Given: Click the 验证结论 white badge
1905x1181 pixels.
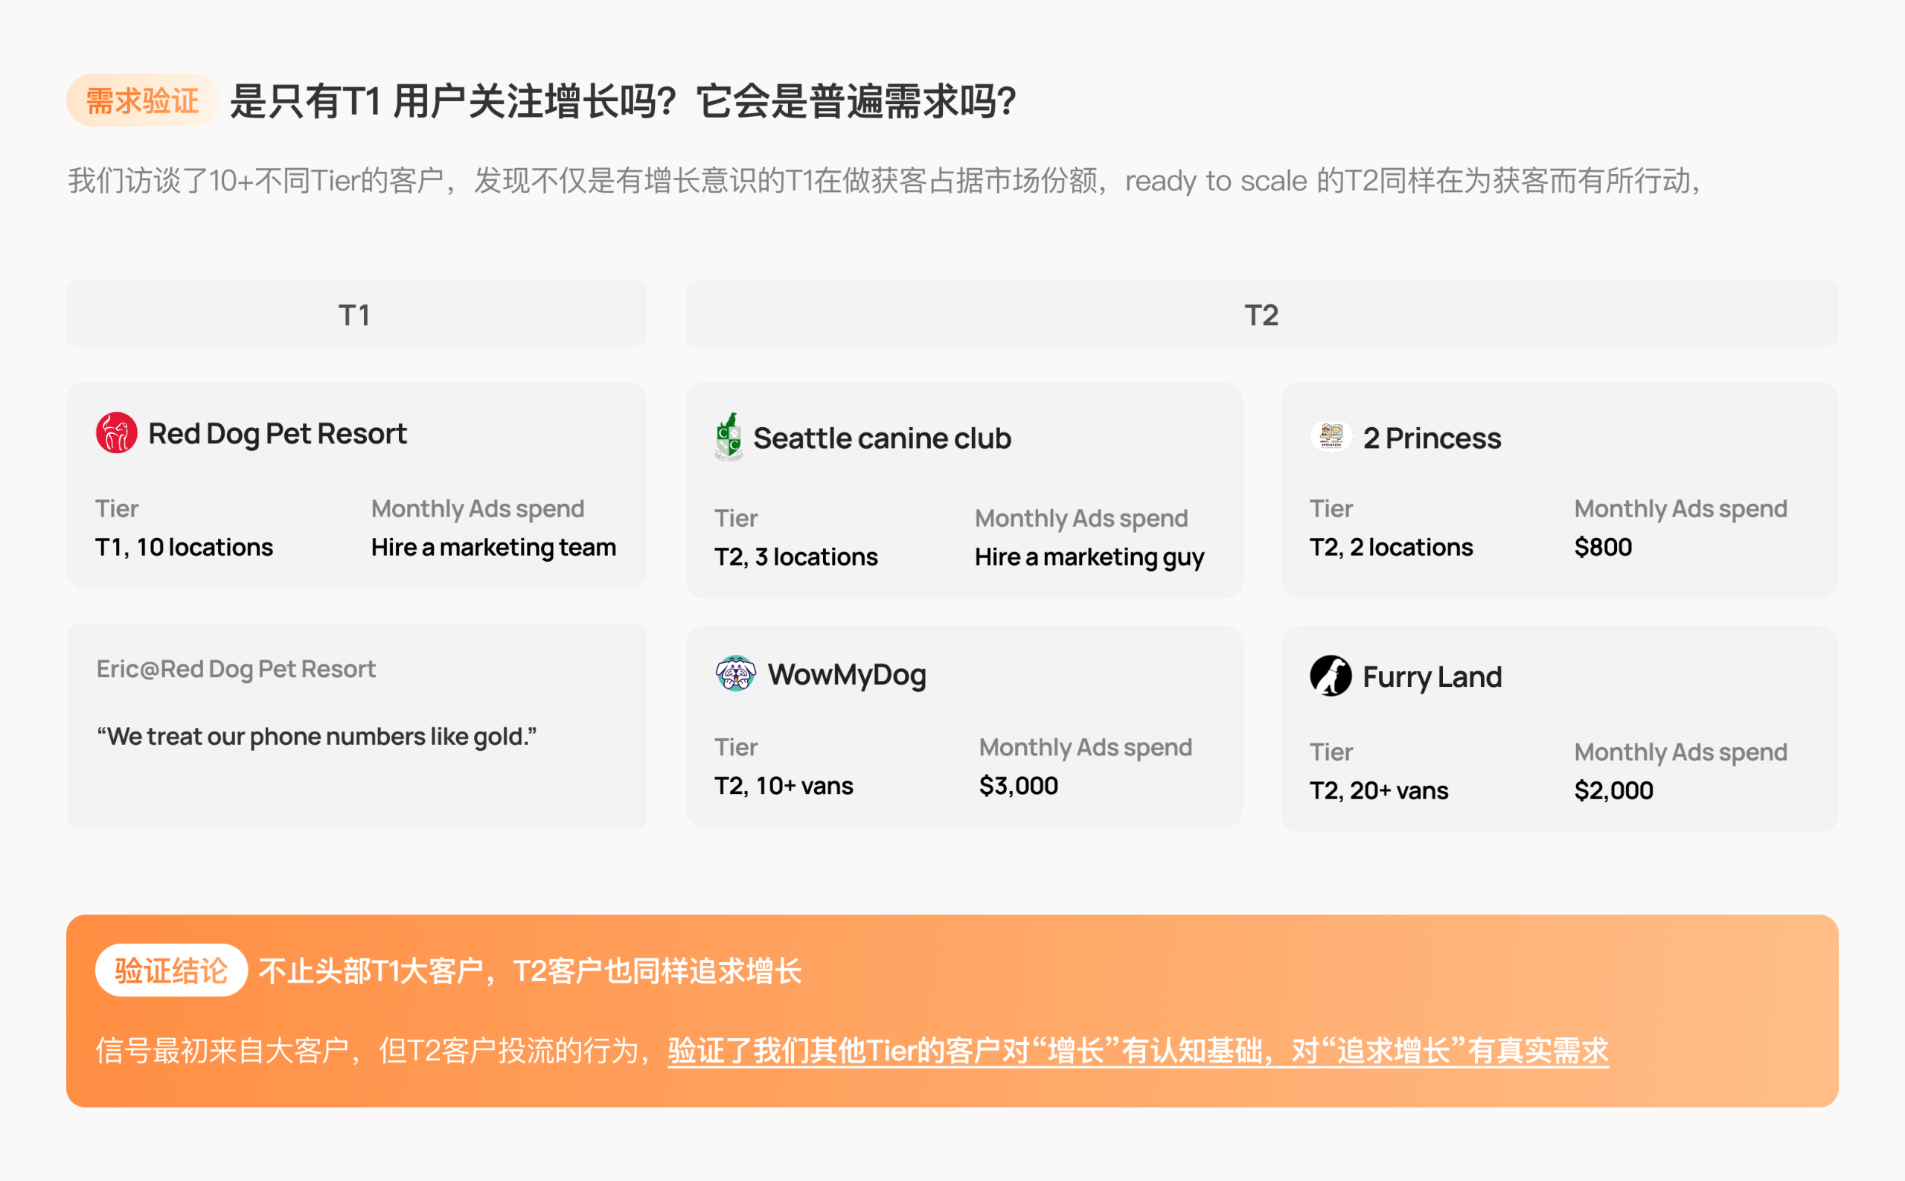Looking at the screenshot, I should click(171, 971).
